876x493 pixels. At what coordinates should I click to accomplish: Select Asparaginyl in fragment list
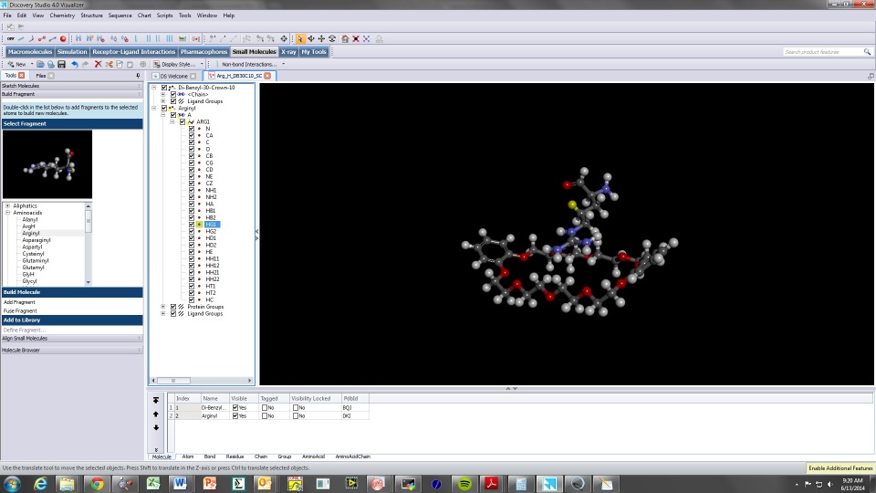pos(36,240)
